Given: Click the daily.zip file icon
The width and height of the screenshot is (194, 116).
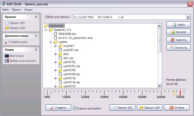Looking at the screenshot, I should tap(60, 58).
